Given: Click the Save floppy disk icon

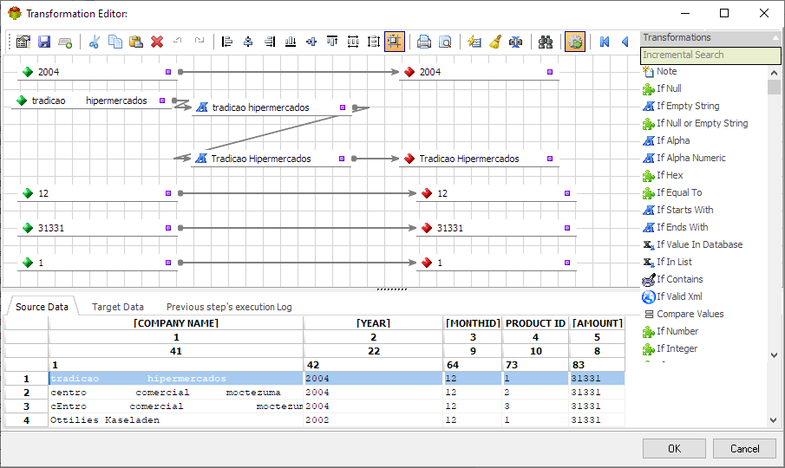Looking at the screenshot, I should [44, 42].
